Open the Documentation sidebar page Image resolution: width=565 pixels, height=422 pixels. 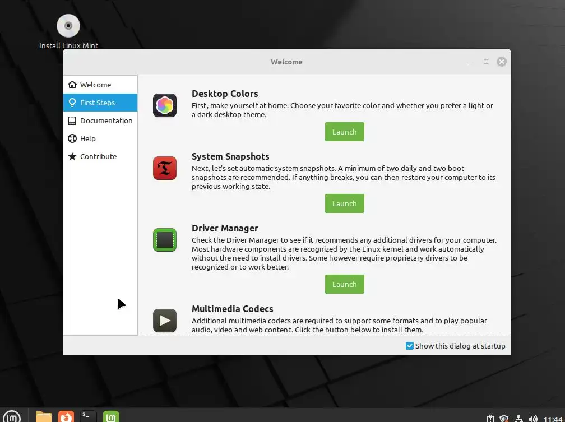[100, 120]
